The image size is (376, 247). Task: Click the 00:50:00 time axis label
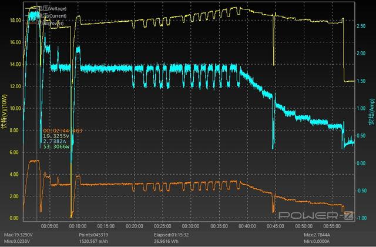304,226
